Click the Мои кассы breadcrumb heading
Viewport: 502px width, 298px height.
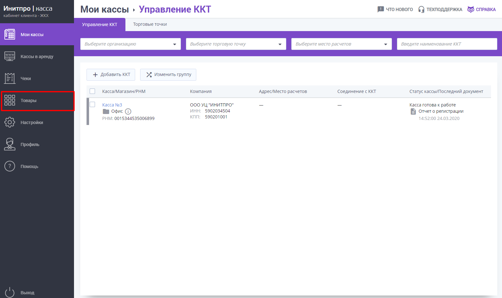[105, 9]
